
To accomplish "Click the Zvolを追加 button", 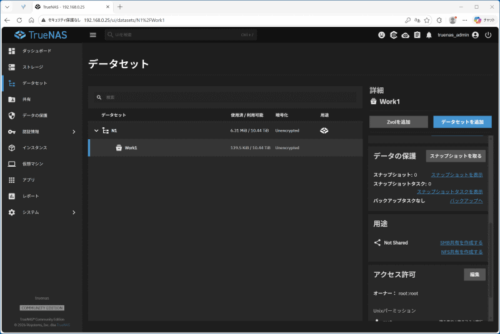I will (399, 122).
